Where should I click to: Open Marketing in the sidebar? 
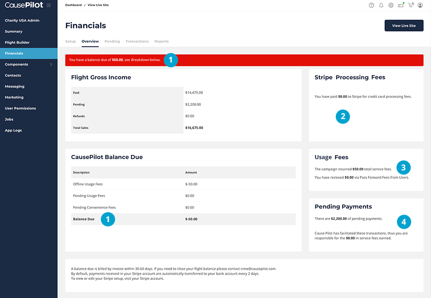point(14,97)
